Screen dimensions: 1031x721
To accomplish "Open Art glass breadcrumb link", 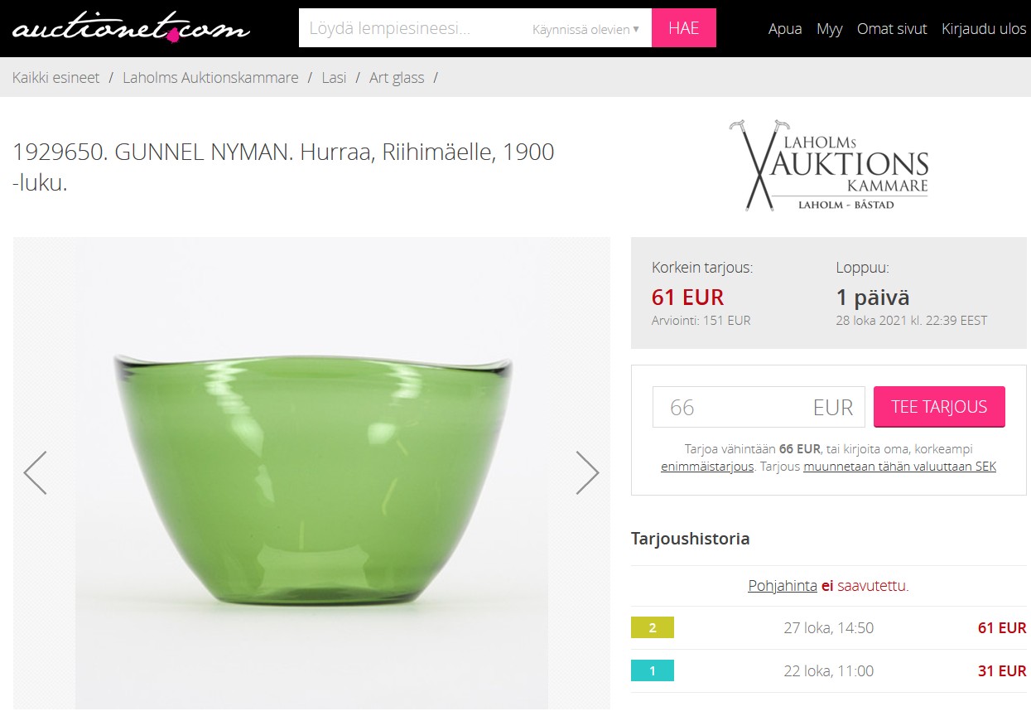I will click(x=397, y=78).
